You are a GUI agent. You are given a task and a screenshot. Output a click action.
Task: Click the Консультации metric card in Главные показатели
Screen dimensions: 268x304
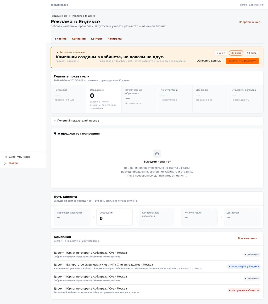(175, 99)
